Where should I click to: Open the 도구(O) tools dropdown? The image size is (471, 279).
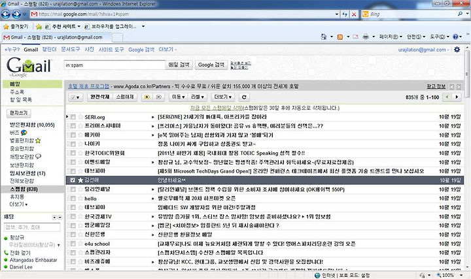pos(439,37)
